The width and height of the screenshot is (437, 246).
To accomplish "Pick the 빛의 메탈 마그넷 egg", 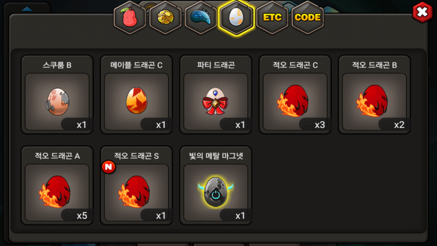I will click(x=216, y=186).
